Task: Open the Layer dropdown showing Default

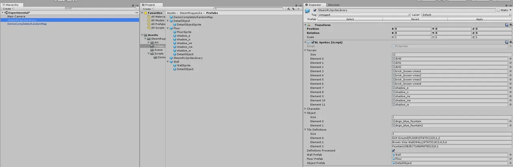Action: pos(467,15)
